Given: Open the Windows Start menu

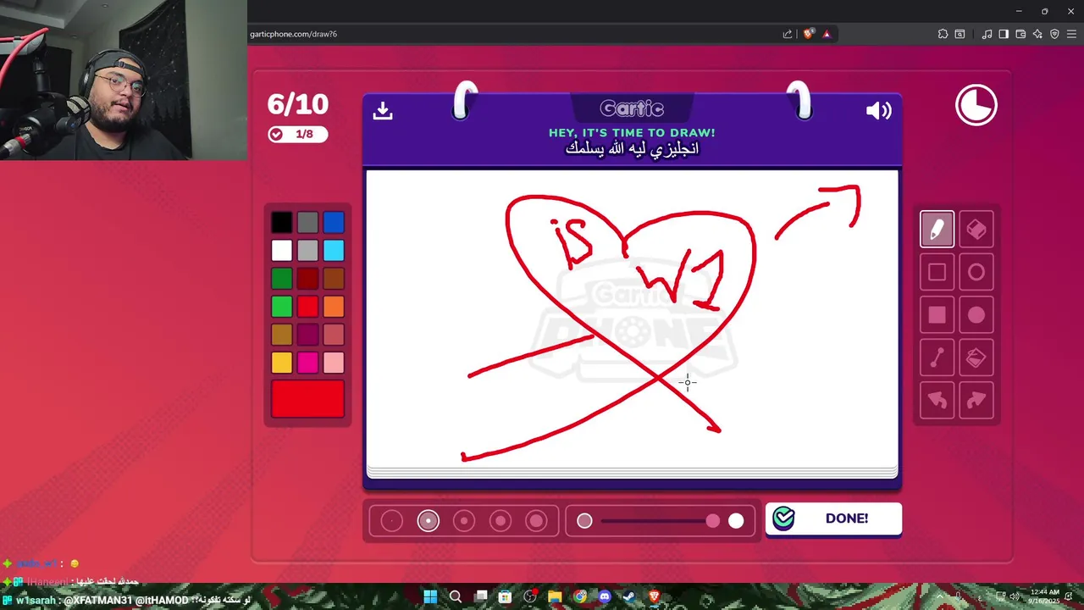Looking at the screenshot, I should pyautogui.click(x=430, y=596).
